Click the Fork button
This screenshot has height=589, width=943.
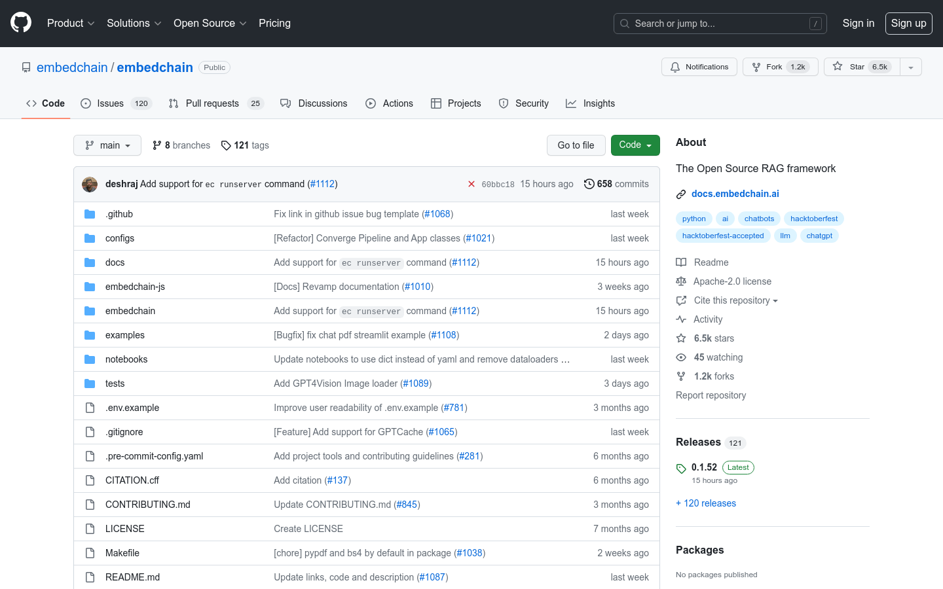coord(780,67)
